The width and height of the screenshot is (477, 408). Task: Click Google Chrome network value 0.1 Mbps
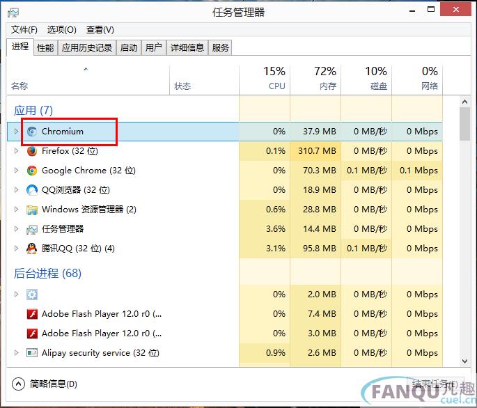click(x=419, y=171)
